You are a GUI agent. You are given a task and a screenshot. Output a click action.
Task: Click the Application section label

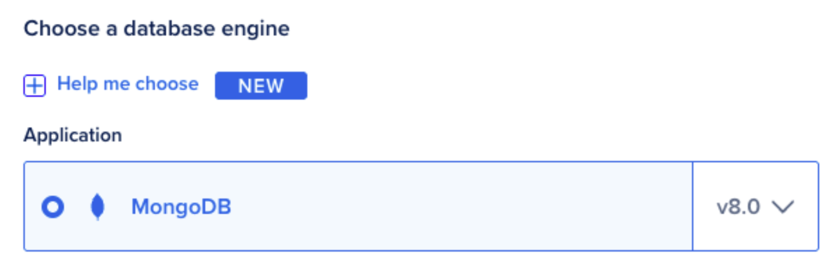(73, 135)
